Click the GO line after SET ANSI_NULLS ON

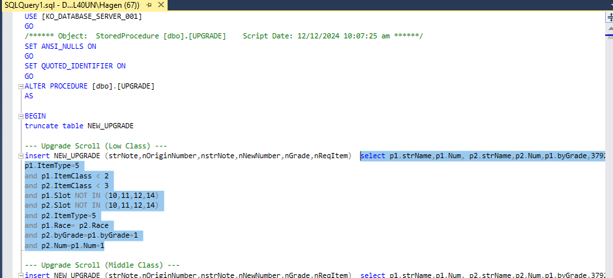pos(29,56)
